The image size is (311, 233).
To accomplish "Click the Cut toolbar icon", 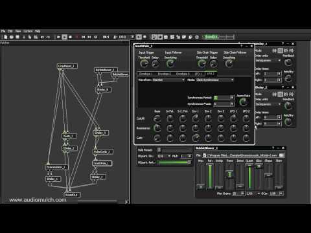I will point(24,37).
